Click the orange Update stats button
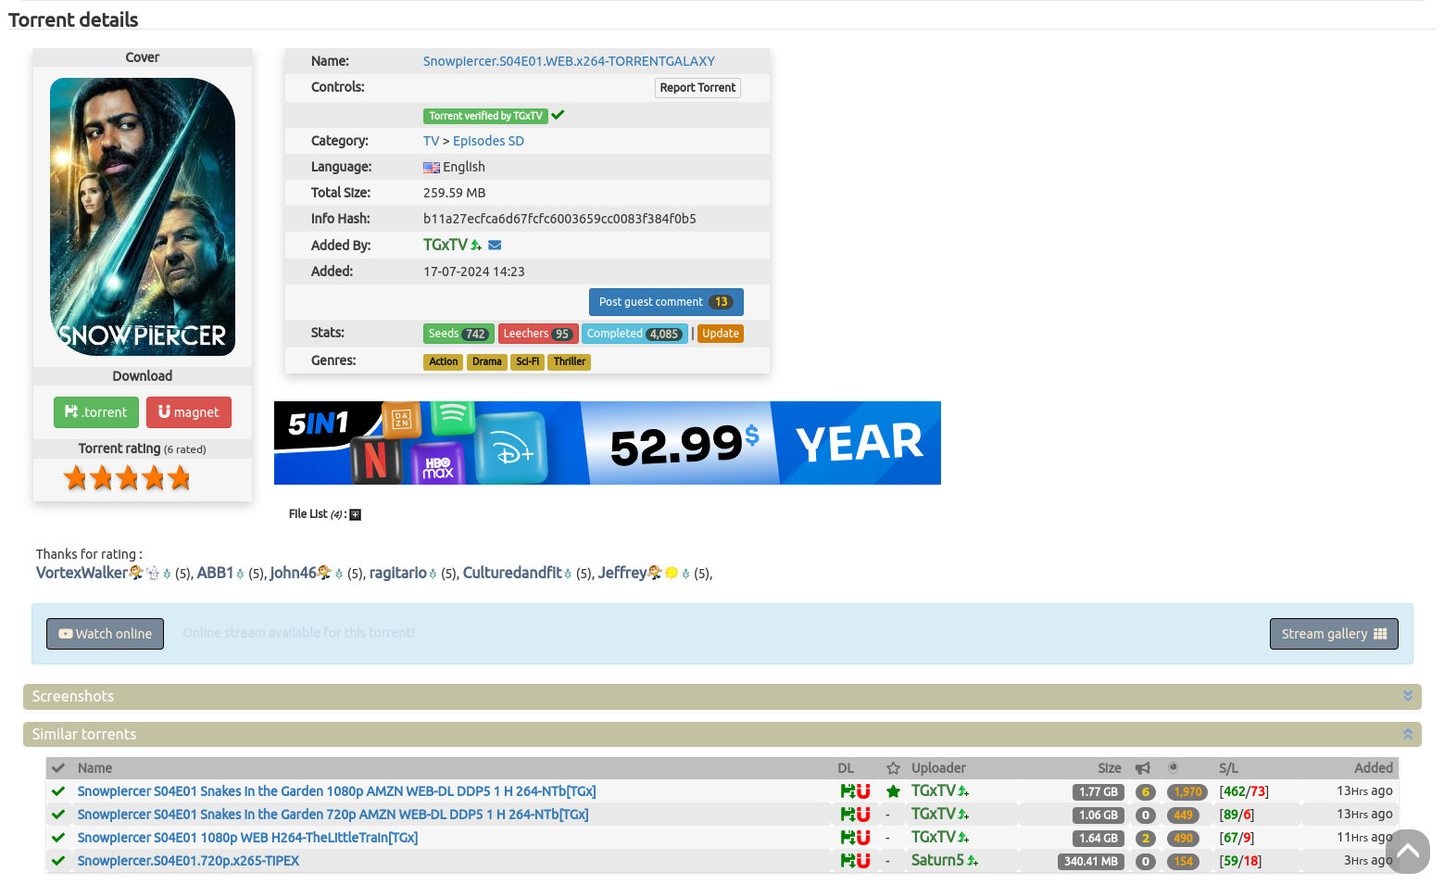This screenshot has height=885, width=1444. click(721, 334)
